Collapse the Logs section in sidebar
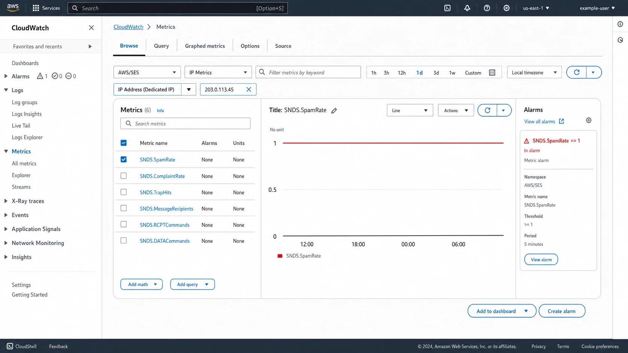Image resolution: width=628 pixels, height=353 pixels. coord(6,90)
